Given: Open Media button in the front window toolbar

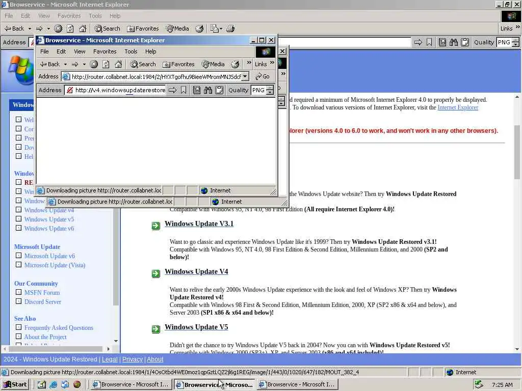Looking at the screenshot, I should click(213, 64).
